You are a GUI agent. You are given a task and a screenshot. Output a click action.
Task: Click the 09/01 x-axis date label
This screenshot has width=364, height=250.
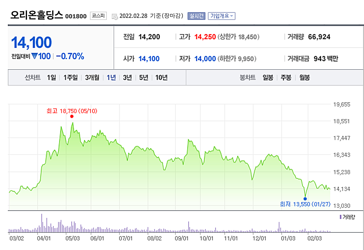pos(181,238)
